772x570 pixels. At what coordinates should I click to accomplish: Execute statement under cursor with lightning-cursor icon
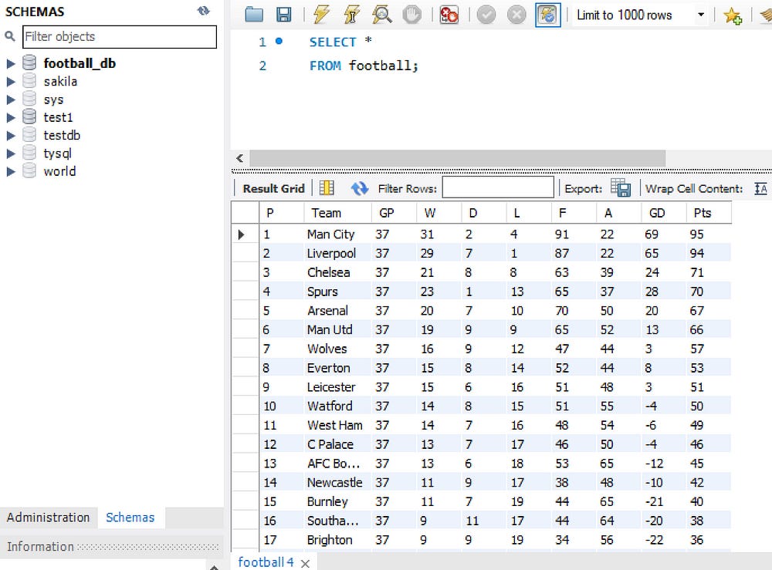(x=351, y=15)
